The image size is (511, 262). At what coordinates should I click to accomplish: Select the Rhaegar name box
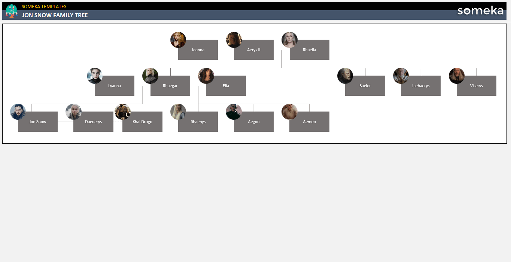[170, 86]
